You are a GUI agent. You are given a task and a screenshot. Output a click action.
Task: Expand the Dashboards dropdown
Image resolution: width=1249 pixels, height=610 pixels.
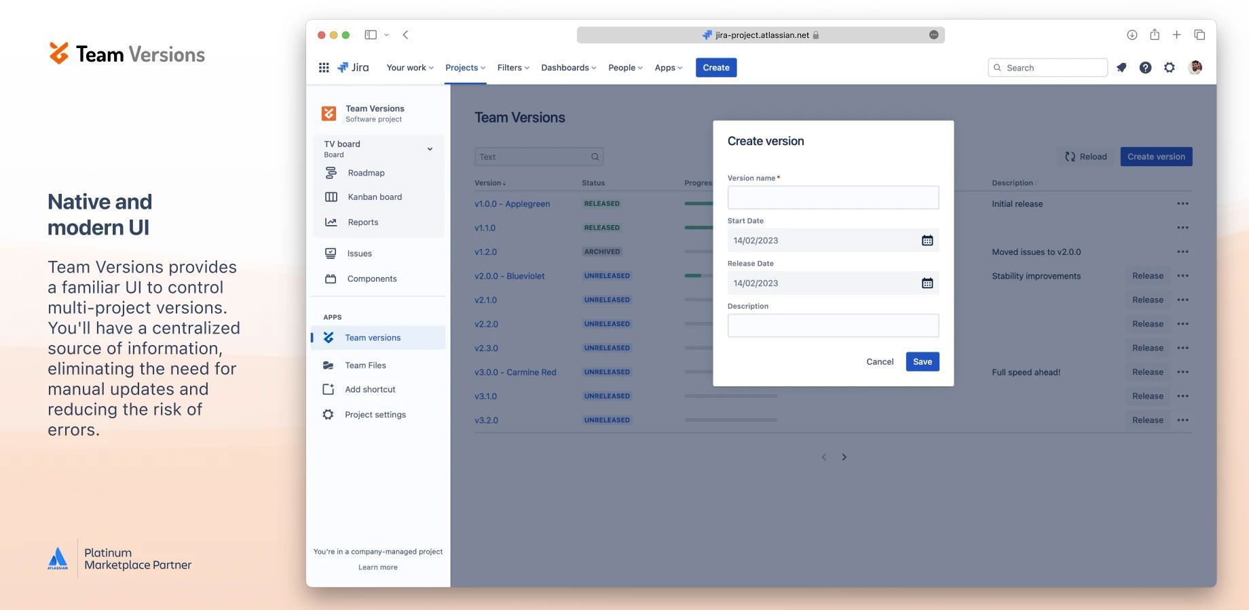568,68
